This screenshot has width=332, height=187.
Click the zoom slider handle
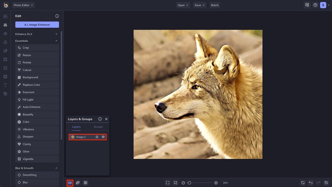point(189,183)
